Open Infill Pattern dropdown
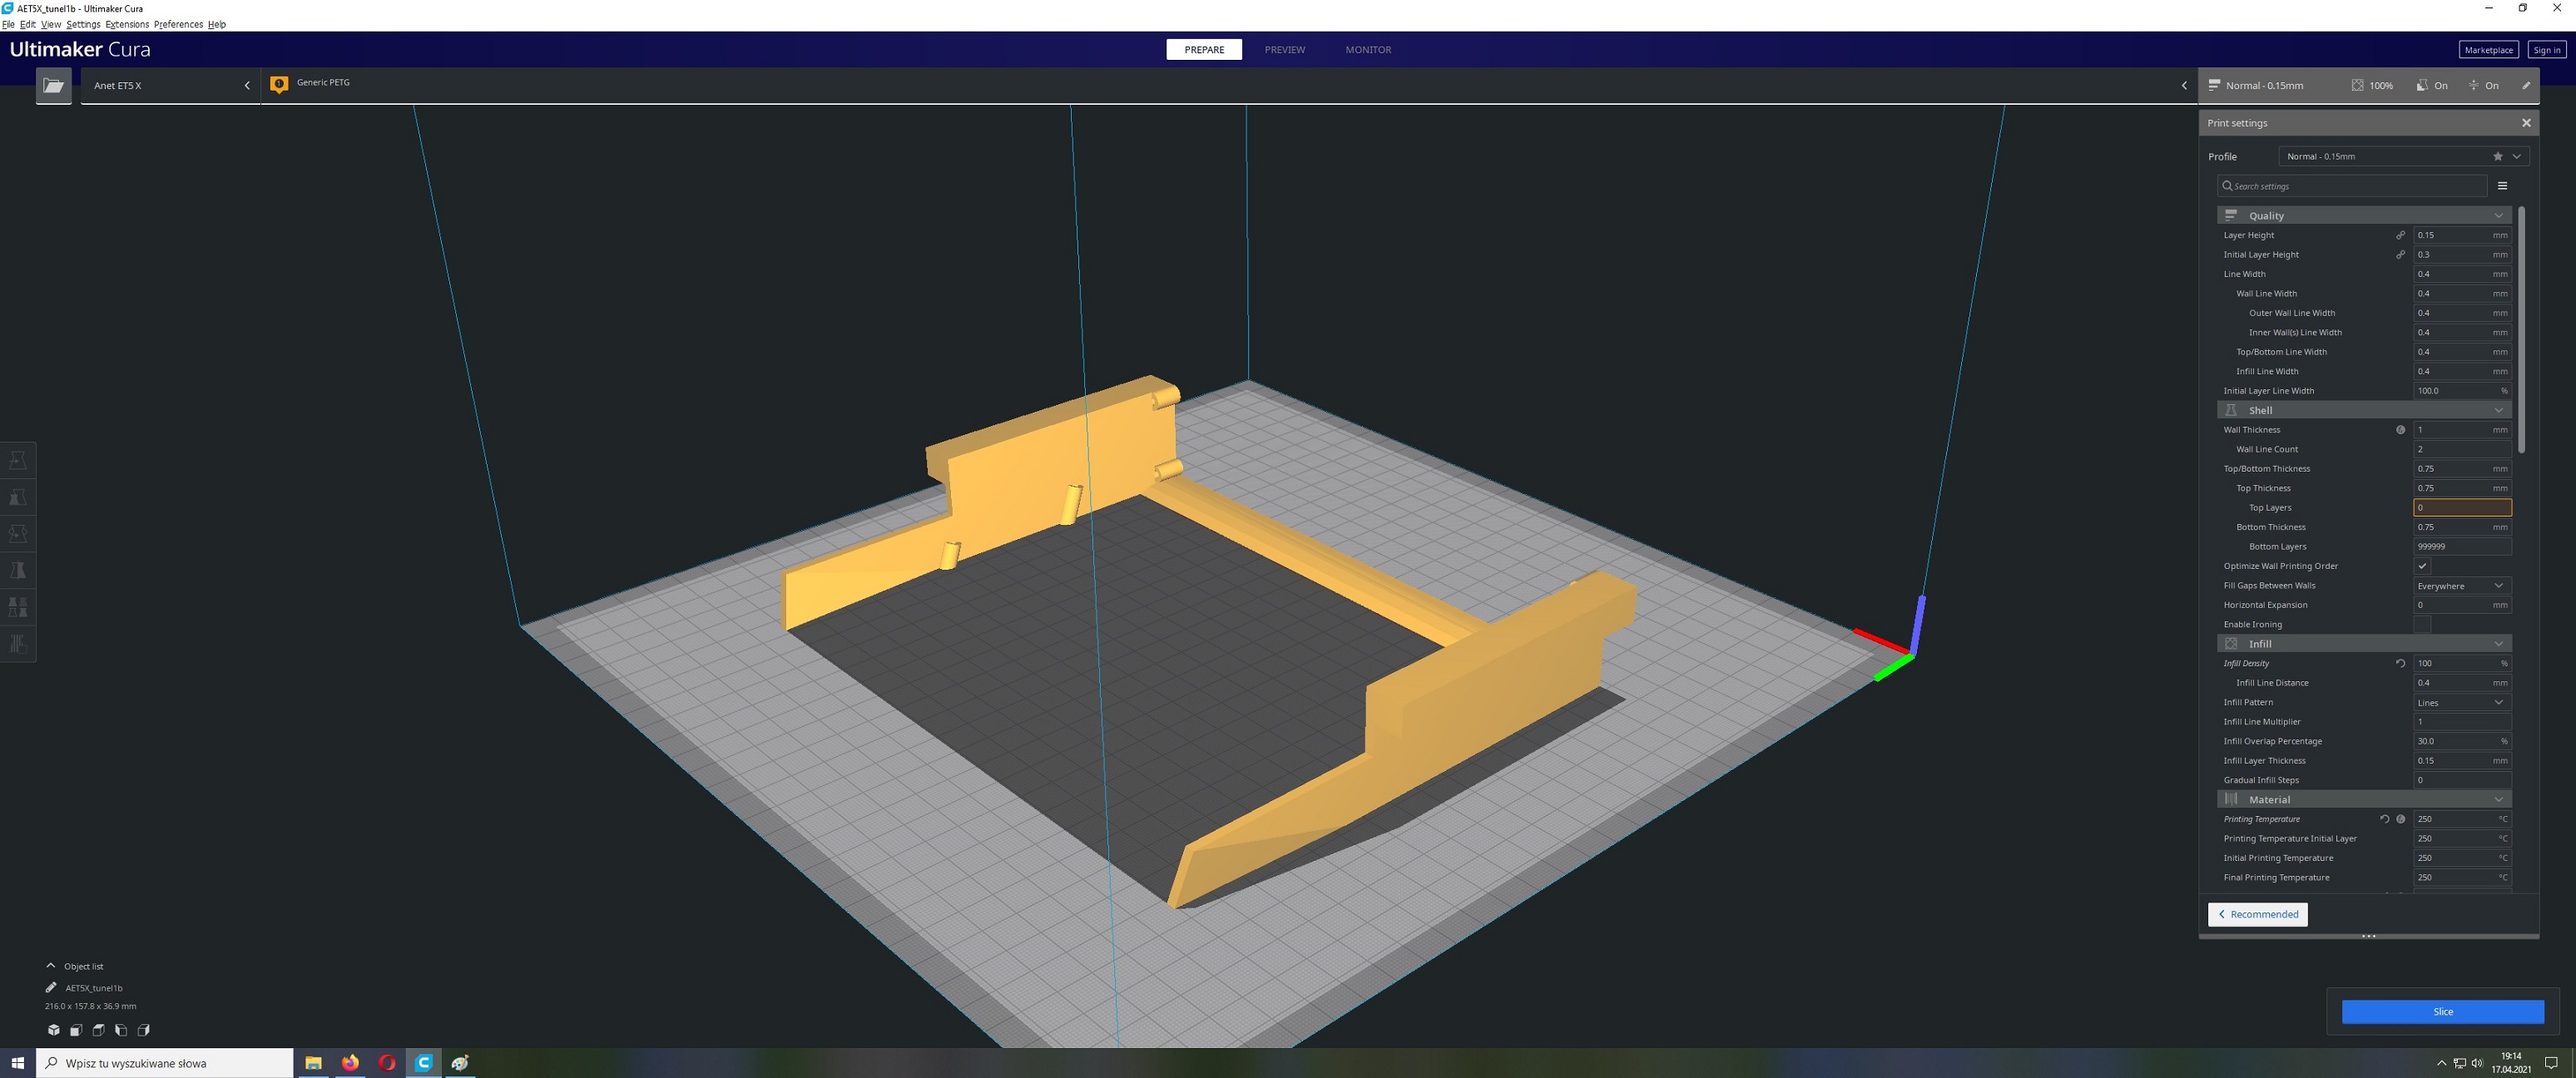Viewport: 2576px width, 1078px height. pyautogui.click(x=2461, y=703)
